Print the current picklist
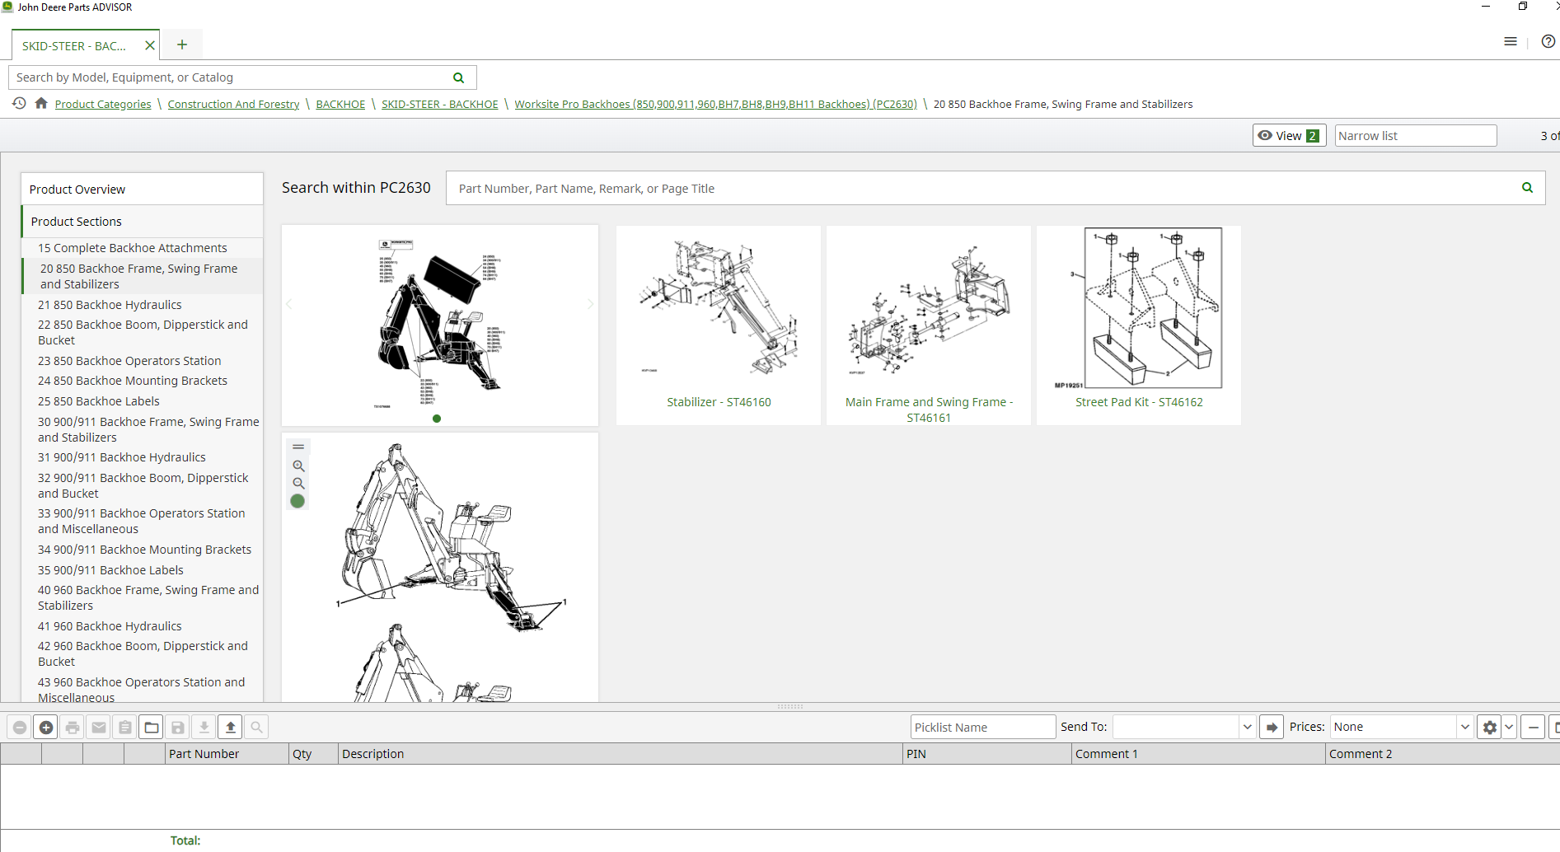Image resolution: width=1560 pixels, height=852 pixels. 72,727
